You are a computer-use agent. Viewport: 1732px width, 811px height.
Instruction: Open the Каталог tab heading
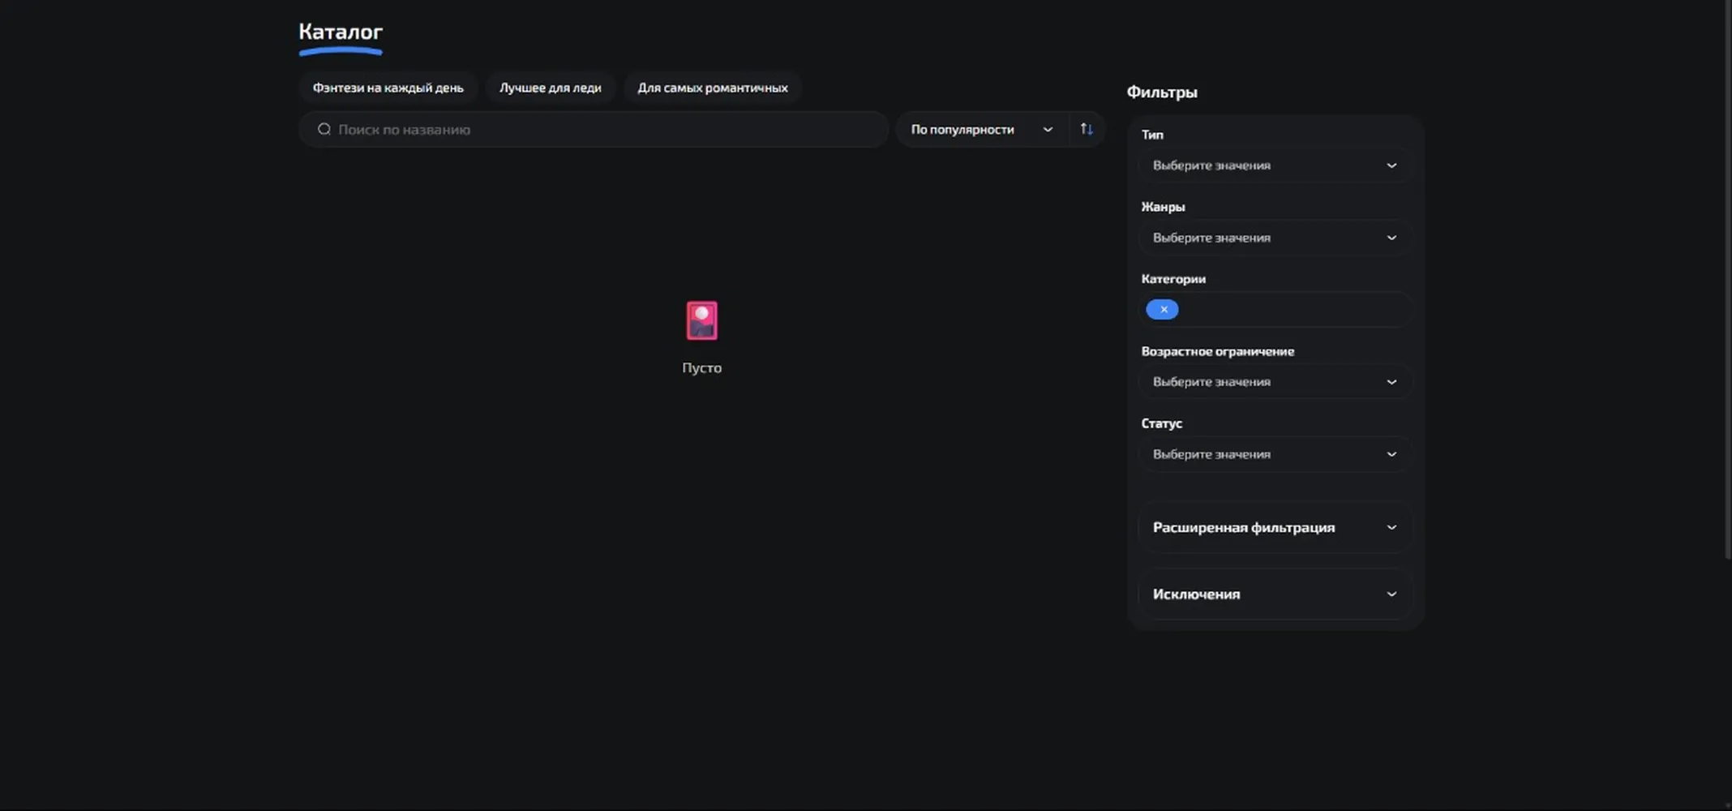pos(341,32)
